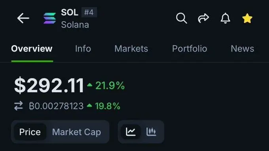Tap the $292.11 price value
Screen dimensions: 269x151
[x=49, y=85]
